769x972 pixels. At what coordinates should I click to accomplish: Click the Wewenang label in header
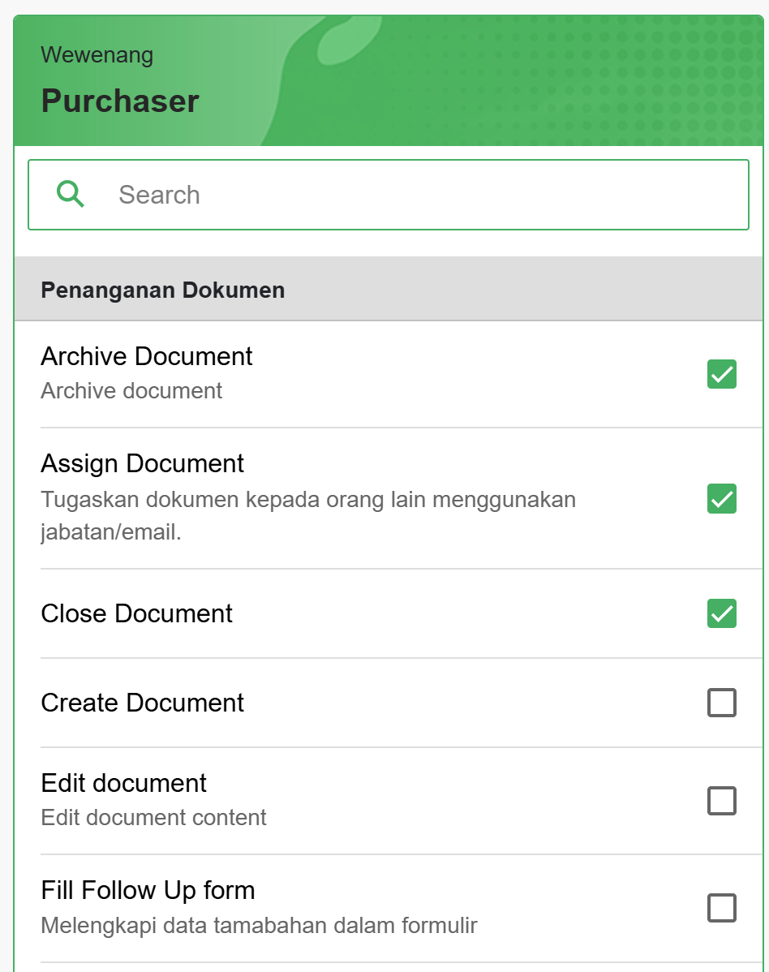[97, 55]
